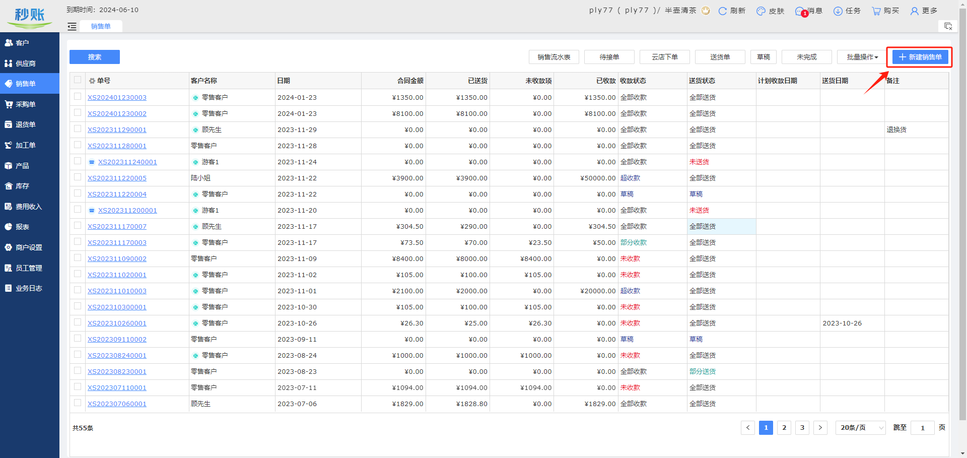Image resolution: width=967 pixels, height=458 pixels.
Task: Open 业务日志 in the sidebar
Action: pyautogui.click(x=30, y=288)
